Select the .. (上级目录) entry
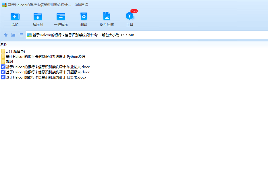Screen dimensions: 268x193 (x=16, y=51)
